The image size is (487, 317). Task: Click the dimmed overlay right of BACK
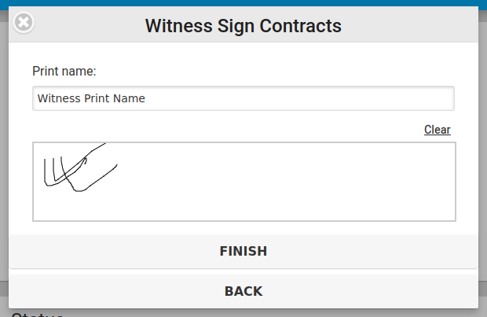coord(482,291)
